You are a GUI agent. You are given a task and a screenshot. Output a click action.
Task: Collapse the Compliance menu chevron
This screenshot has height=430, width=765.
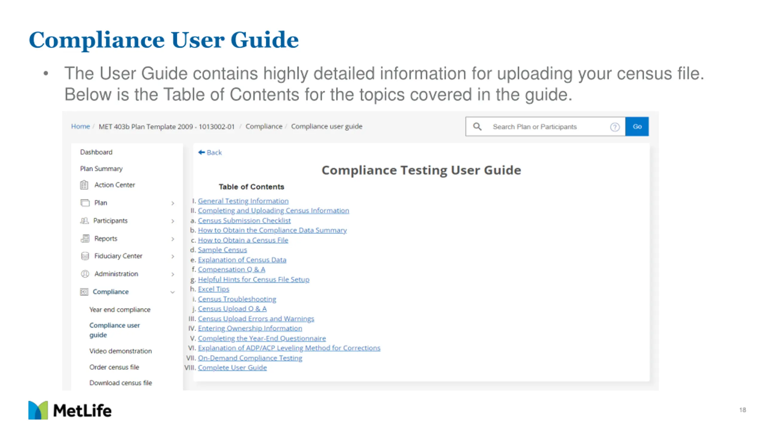click(x=172, y=292)
